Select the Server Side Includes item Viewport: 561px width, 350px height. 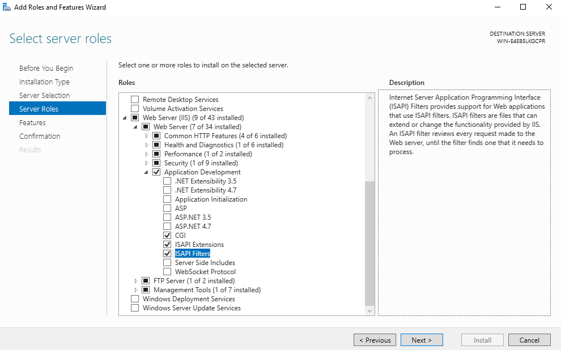(x=205, y=263)
